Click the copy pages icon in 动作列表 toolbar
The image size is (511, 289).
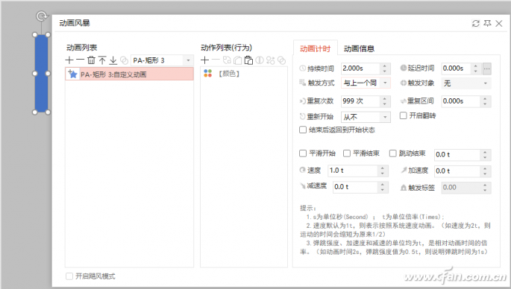(238, 60)
